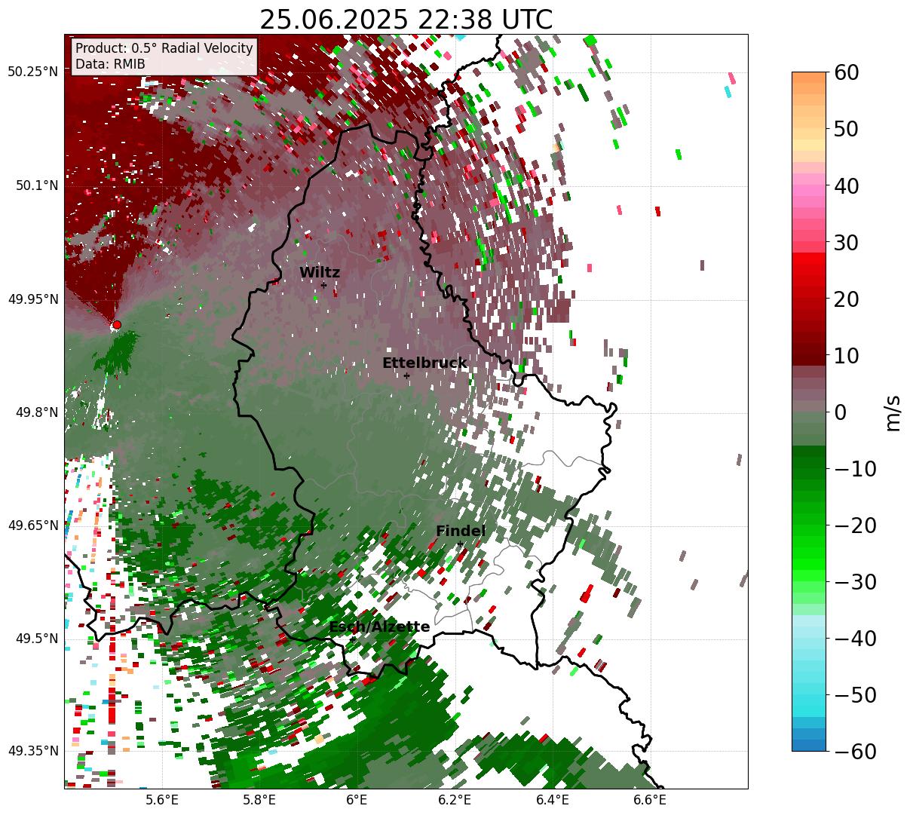Select the Findel location label

[461, 532]
